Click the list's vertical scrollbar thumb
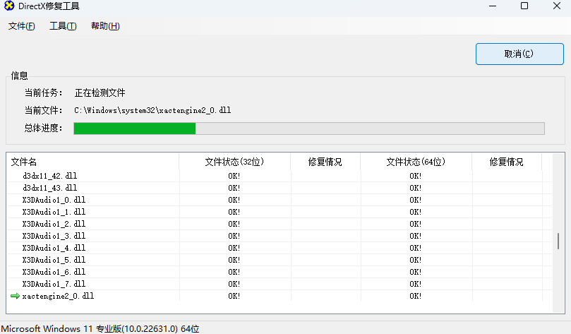The image size is (571, 334). click(559, 241)
